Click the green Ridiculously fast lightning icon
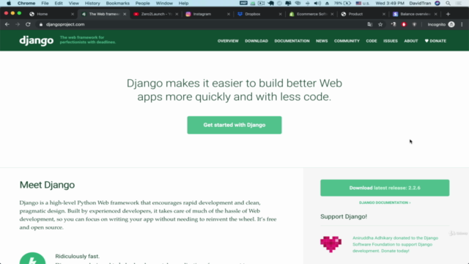The width and height of the screenshot is (469, 264). (32, 258)
